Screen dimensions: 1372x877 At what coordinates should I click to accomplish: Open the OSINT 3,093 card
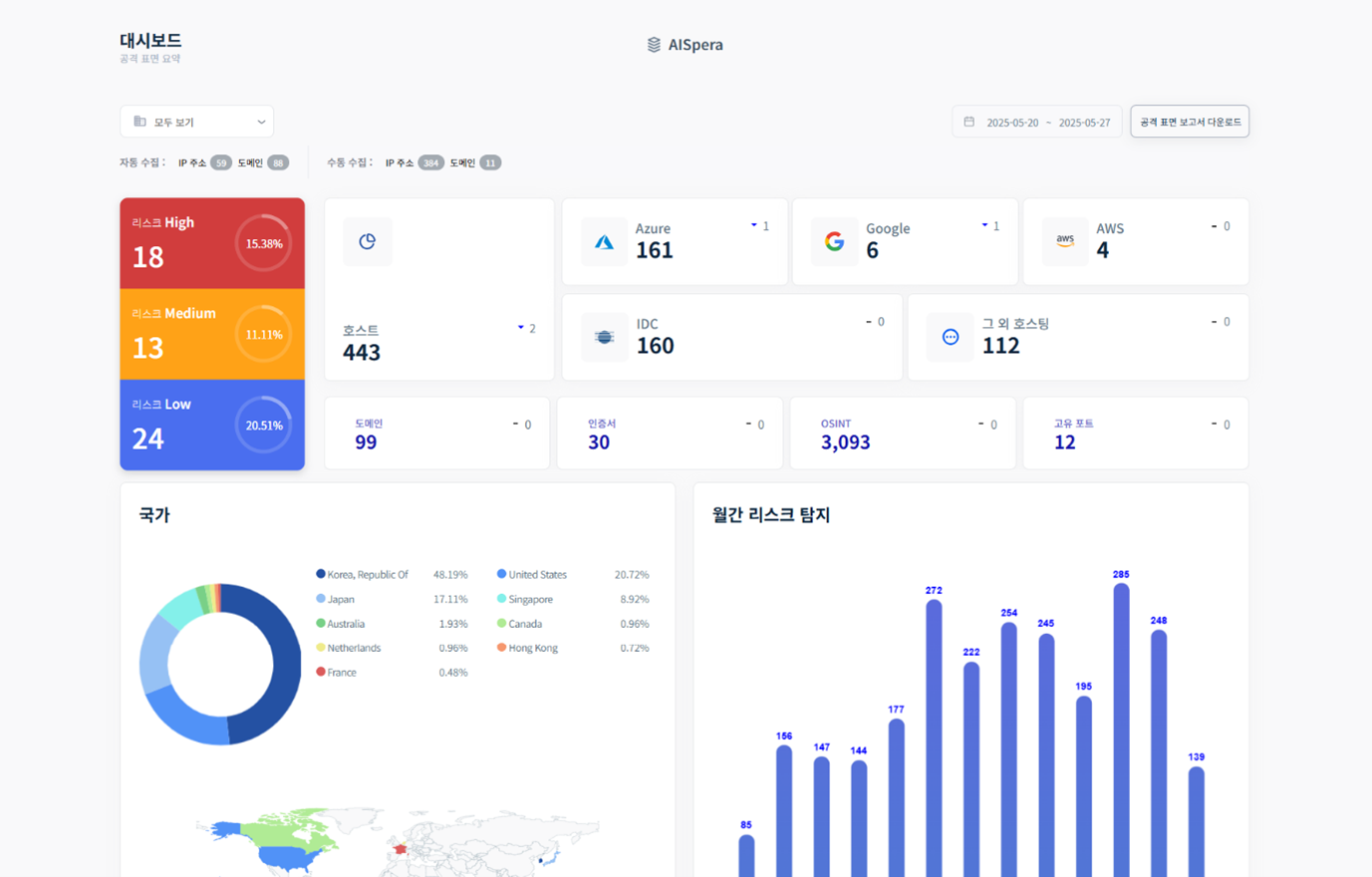pyautogui.click(x=902, y=434)
